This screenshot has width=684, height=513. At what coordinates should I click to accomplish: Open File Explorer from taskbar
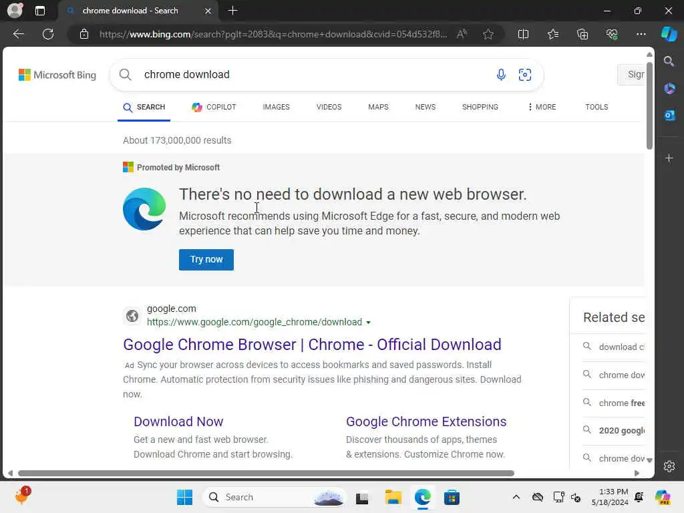tap(393, 497)
